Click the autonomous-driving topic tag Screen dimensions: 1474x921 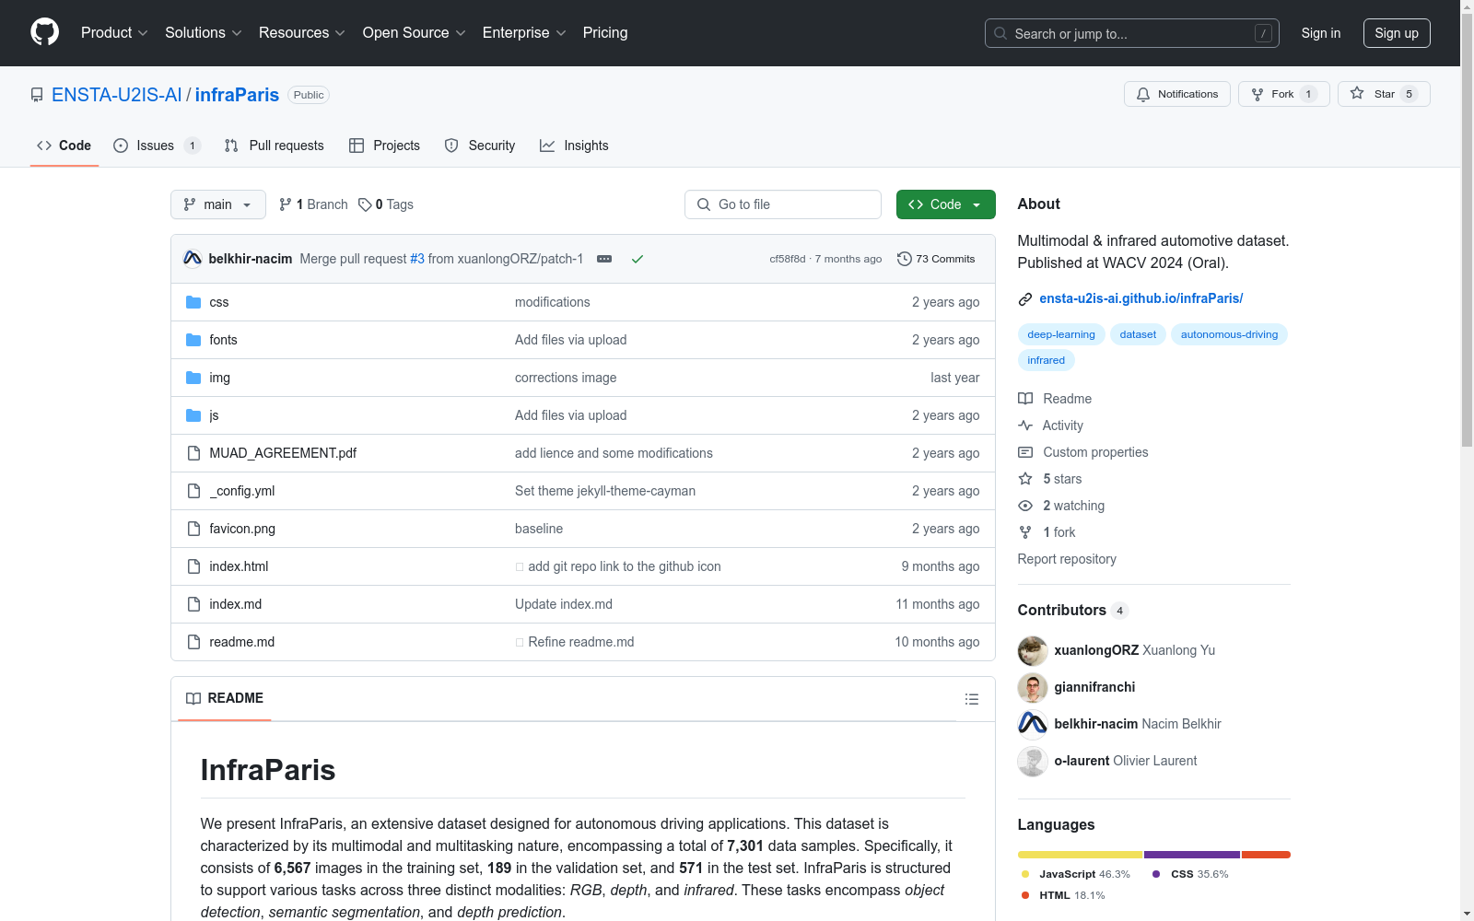[x=1229, y=334]
